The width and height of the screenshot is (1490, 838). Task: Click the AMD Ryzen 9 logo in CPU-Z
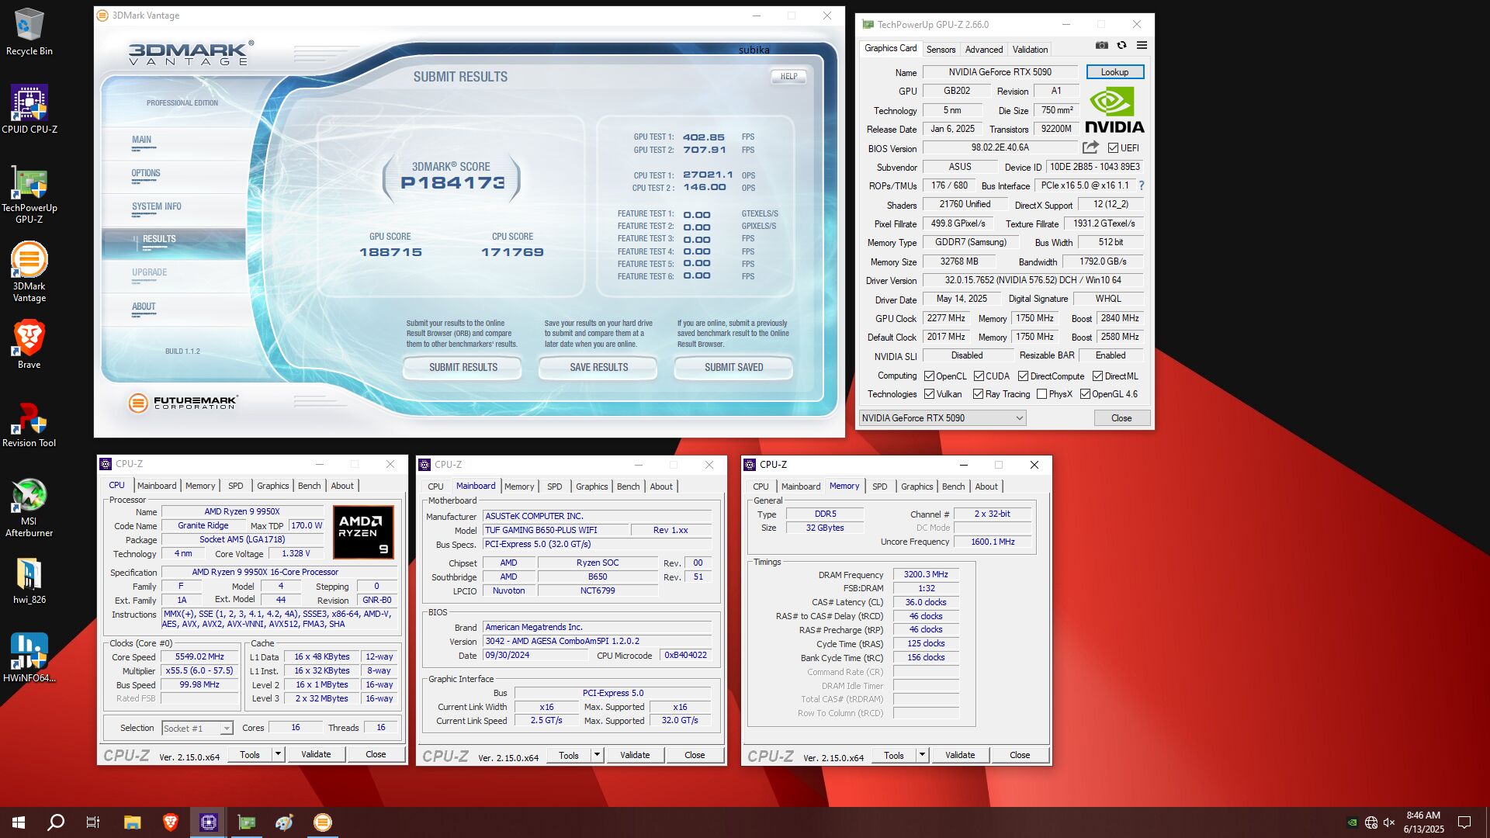363,532
